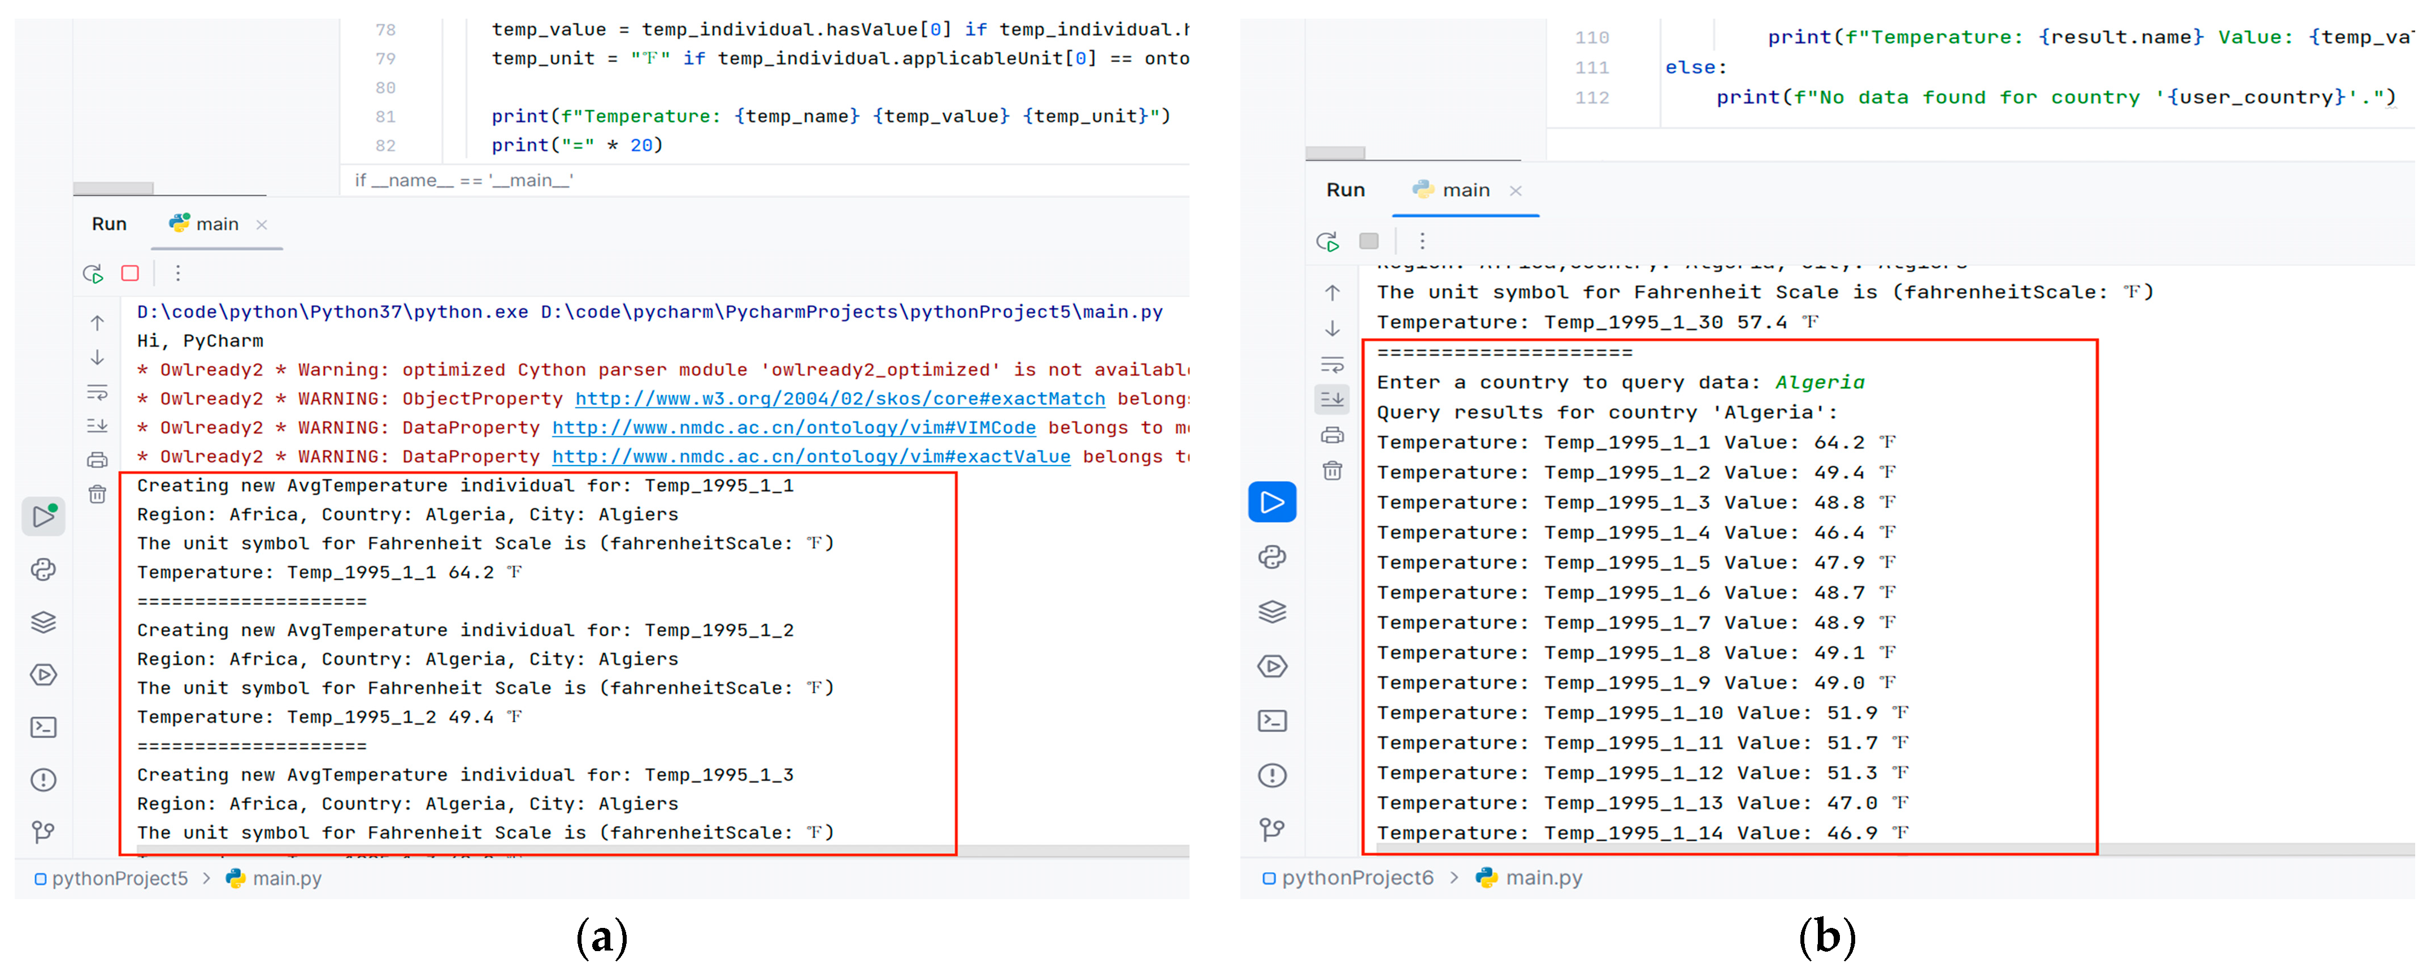
Task: Toggle soft-wrap in pythonProject6 console
Action: point(1332,364)
